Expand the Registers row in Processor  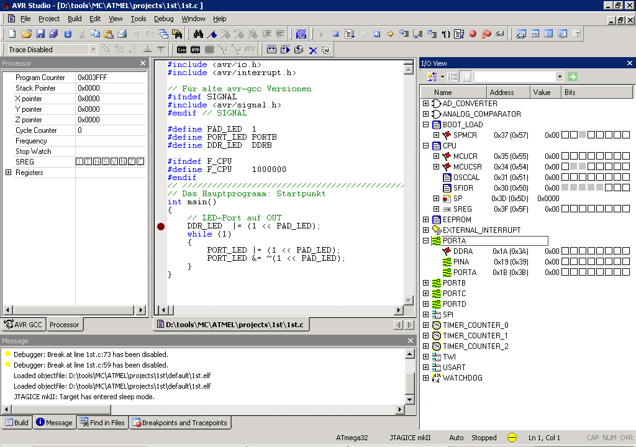pos(8,173)
